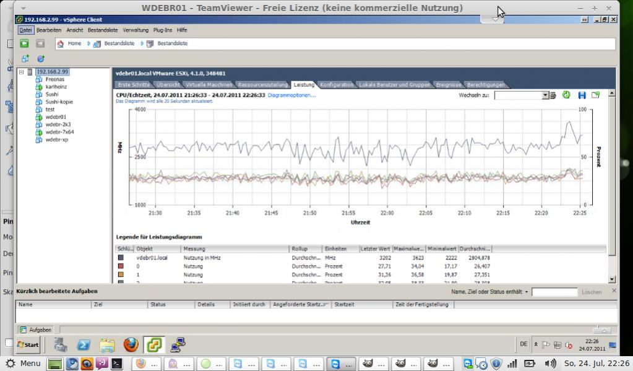Click the task filter text input field
633x371 pixels.
coord(554,292)
